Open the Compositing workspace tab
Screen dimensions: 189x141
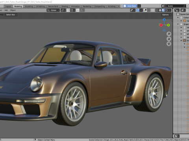(x=100, y=6)
